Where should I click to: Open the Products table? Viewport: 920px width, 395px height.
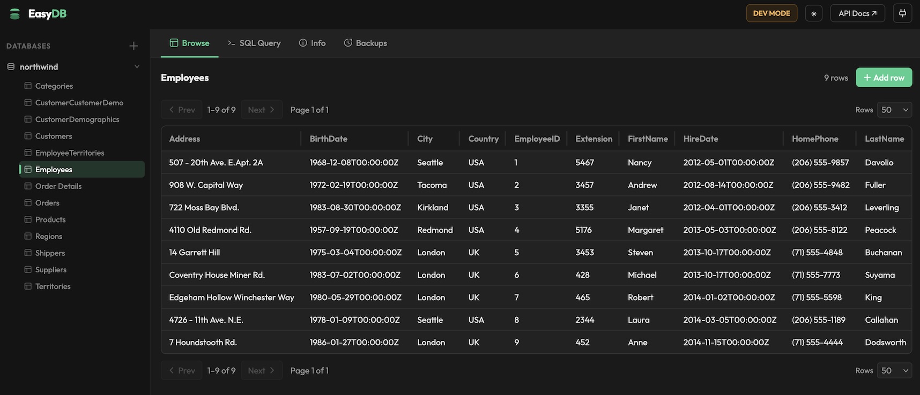tap(82, 219)
